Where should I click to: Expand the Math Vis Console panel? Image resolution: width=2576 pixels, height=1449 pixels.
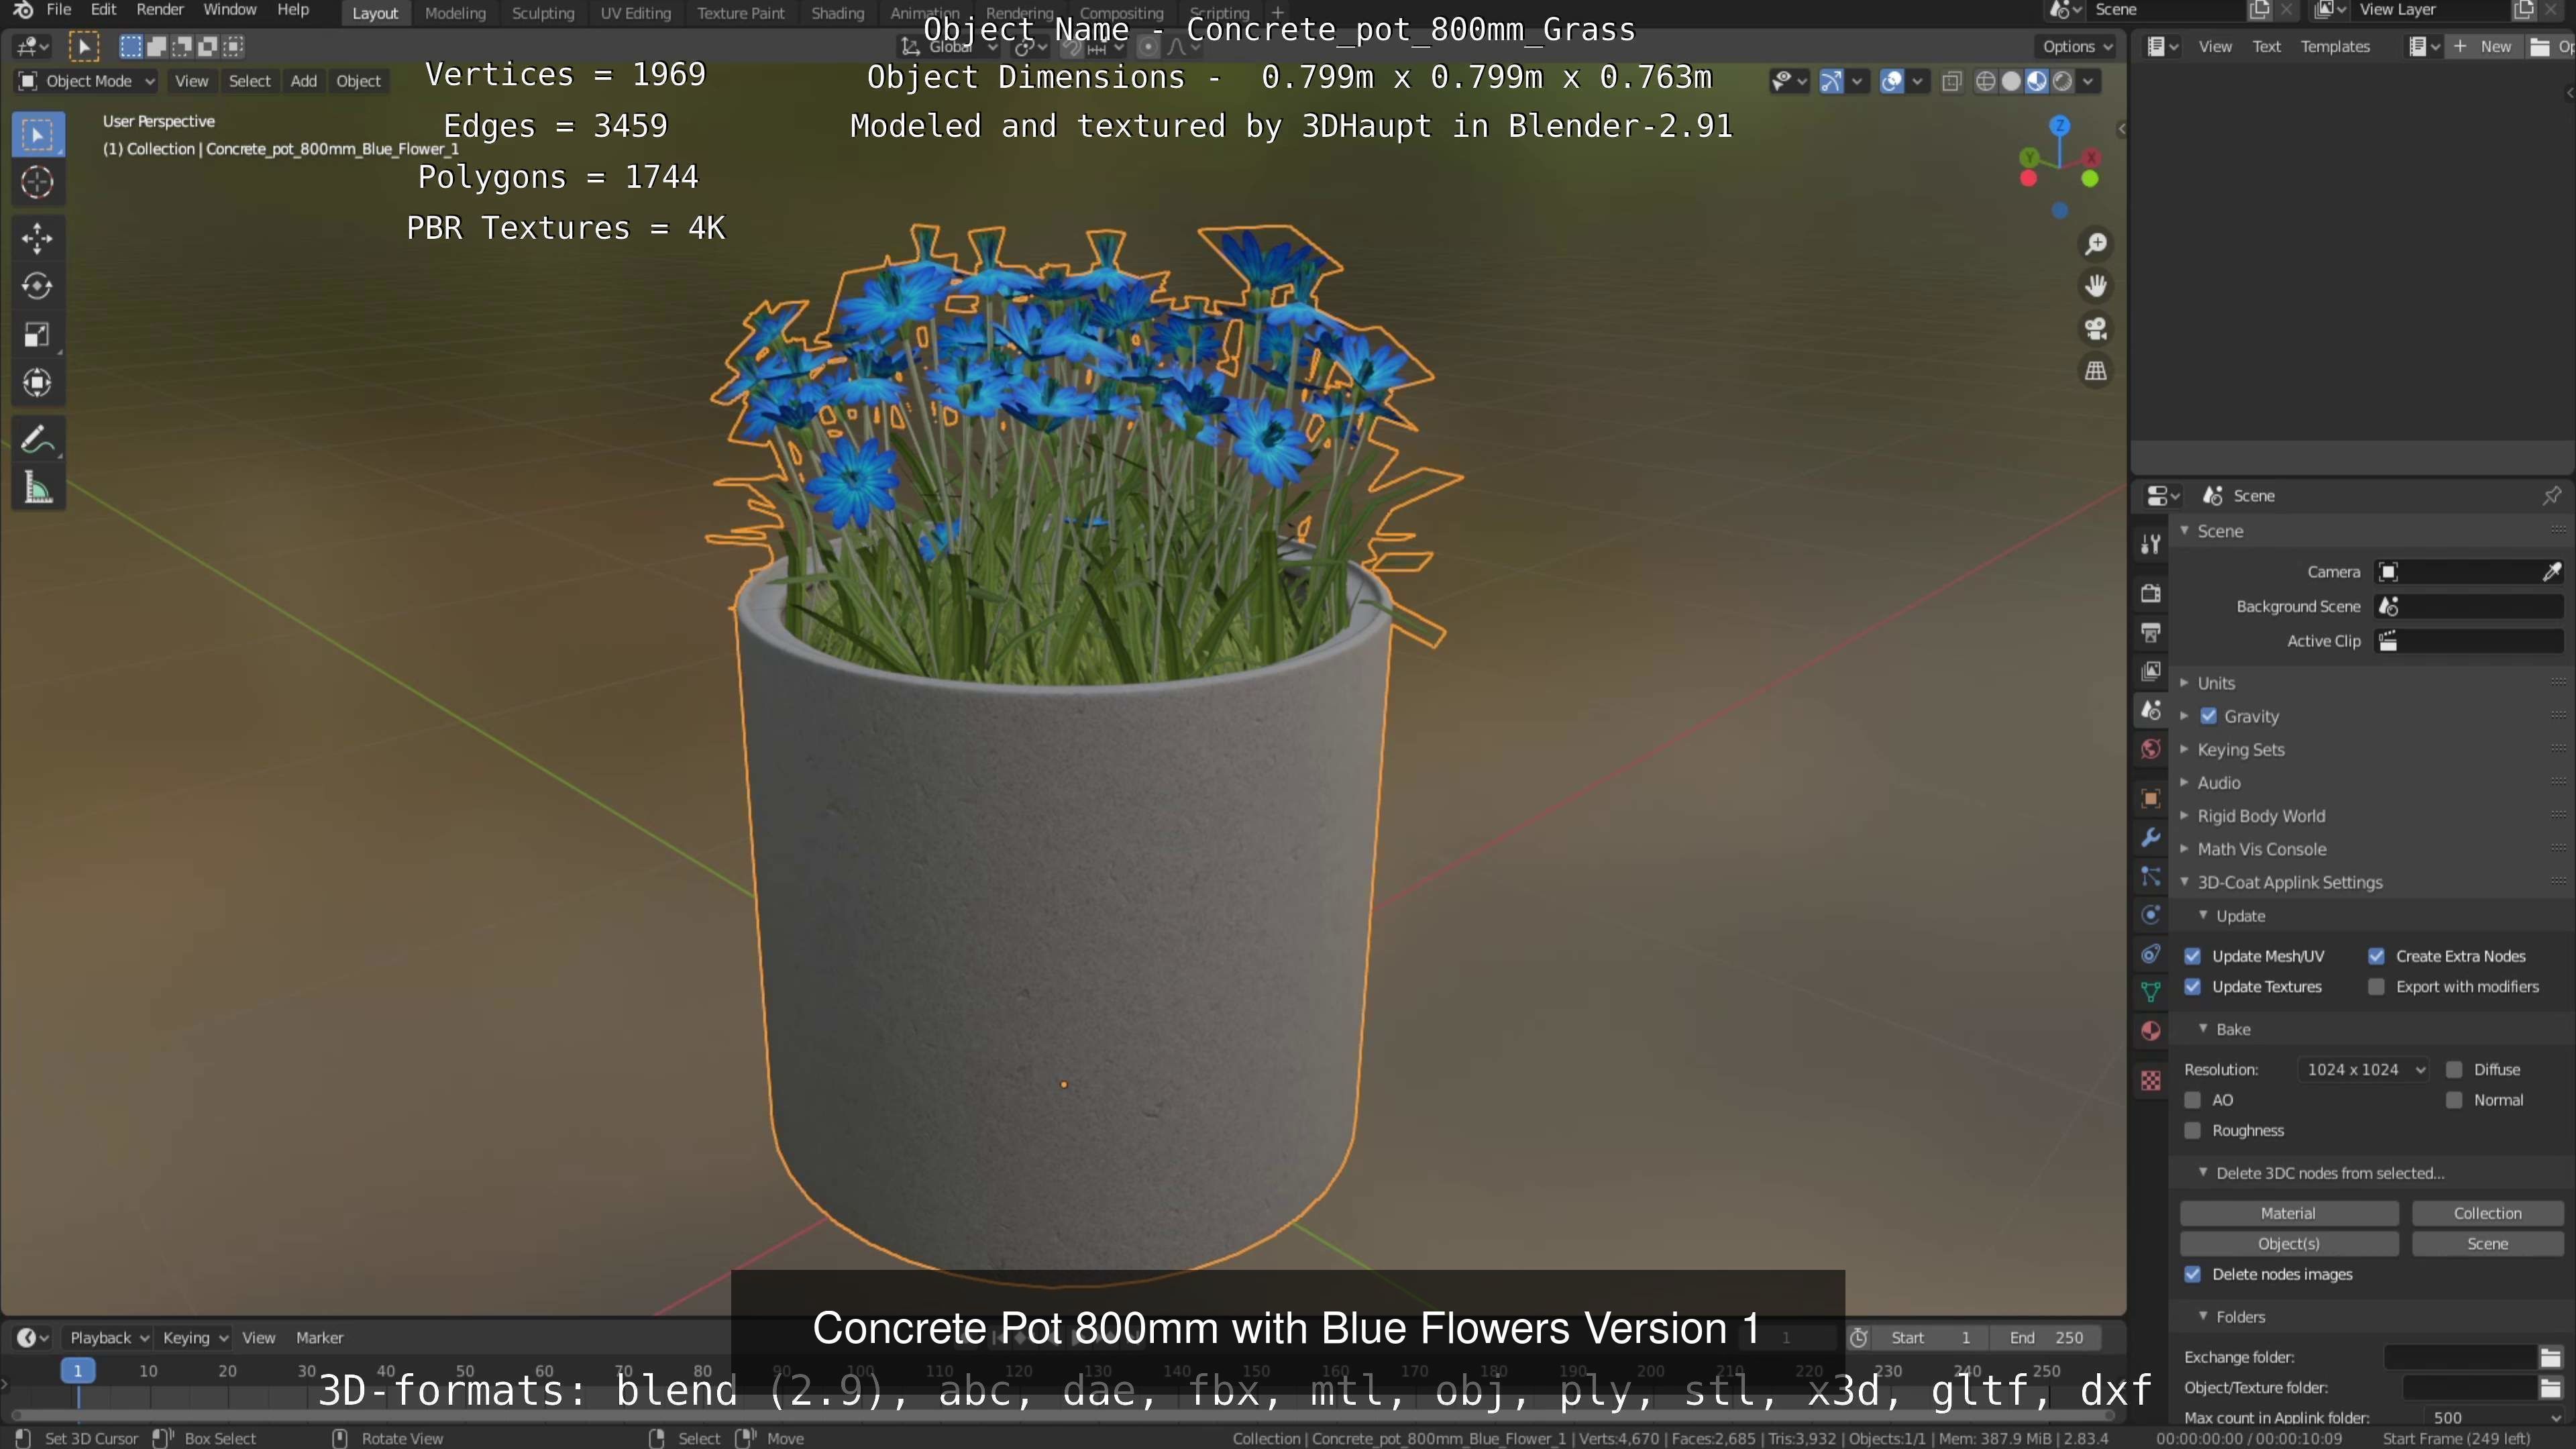tap(2261, 849)
